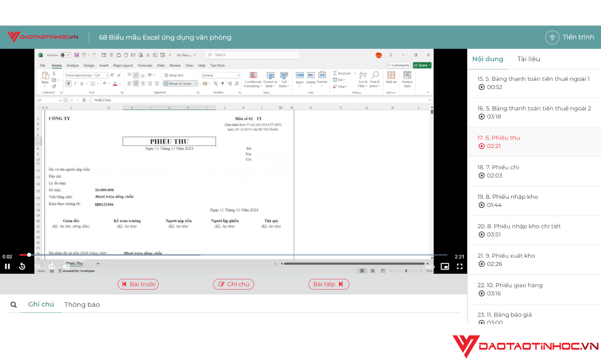Screen dimensions: 601x360
Task: Click the daotaotinhoc.vn header logo
Action: 43,37
